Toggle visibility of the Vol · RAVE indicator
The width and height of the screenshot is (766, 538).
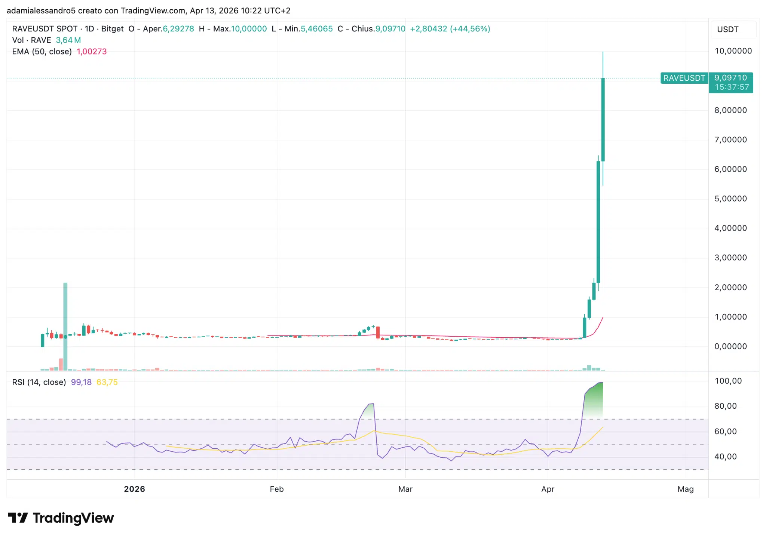(32, 40)
